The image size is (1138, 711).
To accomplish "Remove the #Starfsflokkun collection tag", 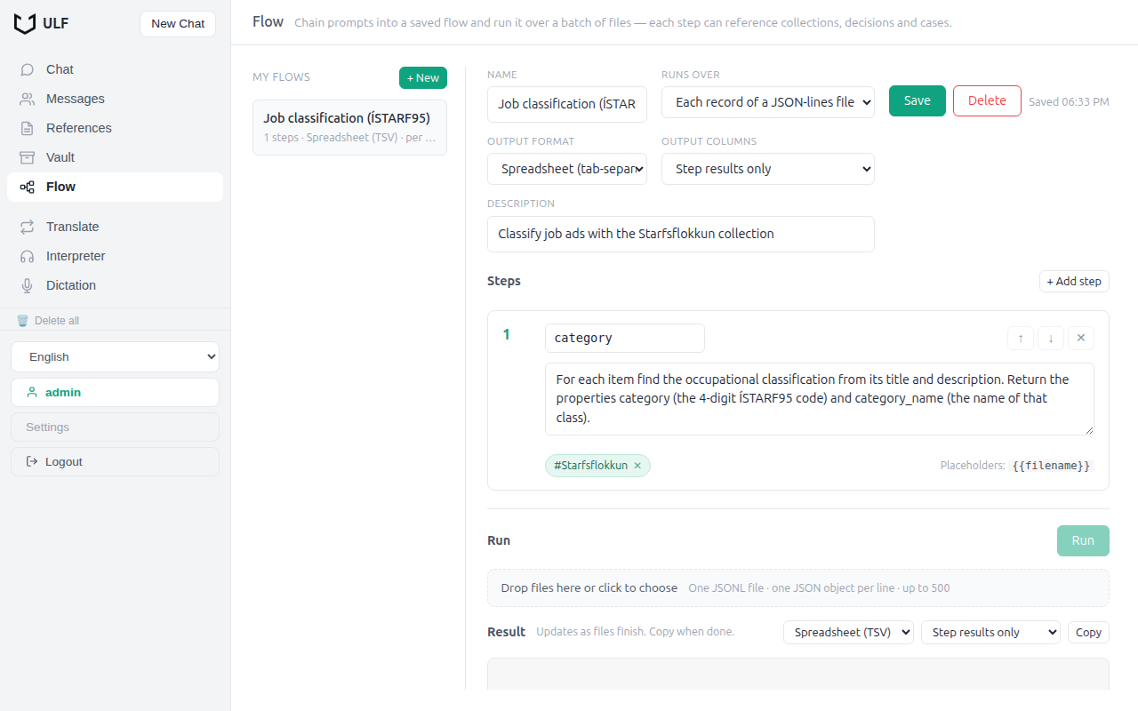I will [x=637, y=466].
